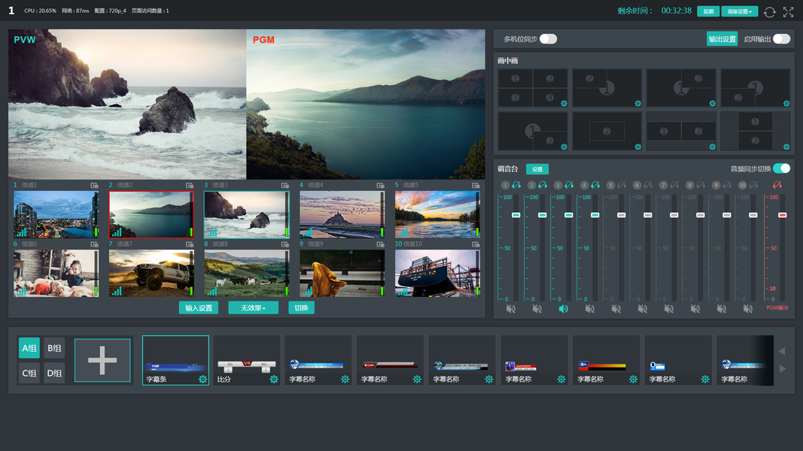
Task: Open gear of centered small-window PiP layout
Action: [638, 147]
